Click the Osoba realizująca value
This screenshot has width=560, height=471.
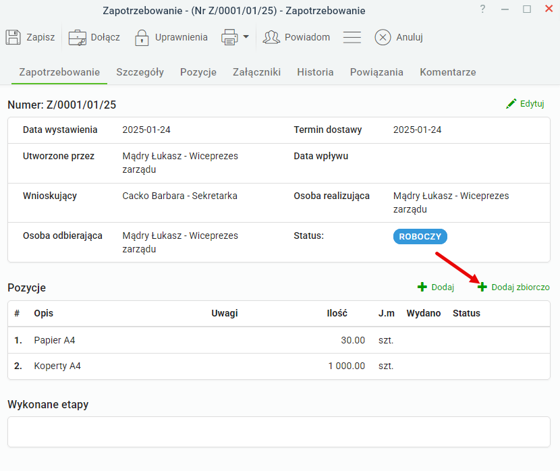(x=451, y=202)
